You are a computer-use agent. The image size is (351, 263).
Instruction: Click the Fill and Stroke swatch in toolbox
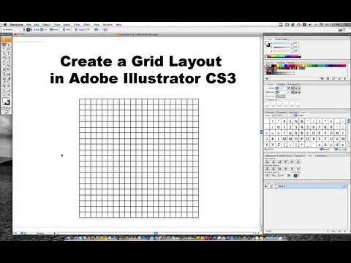(6, 102)
